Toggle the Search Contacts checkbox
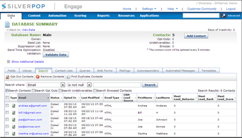The image size is (242, 138). (x=7, y=90)
